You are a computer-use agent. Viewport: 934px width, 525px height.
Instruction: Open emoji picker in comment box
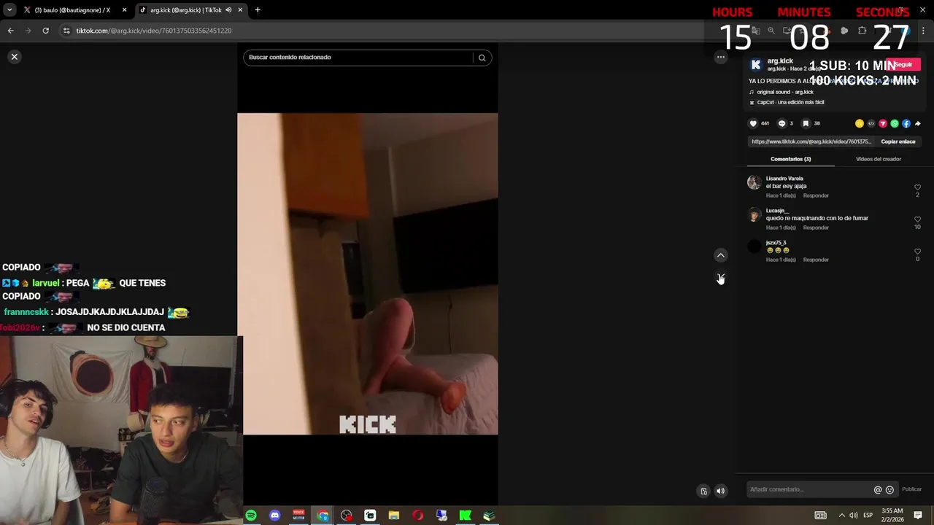[x=889, y=490]
